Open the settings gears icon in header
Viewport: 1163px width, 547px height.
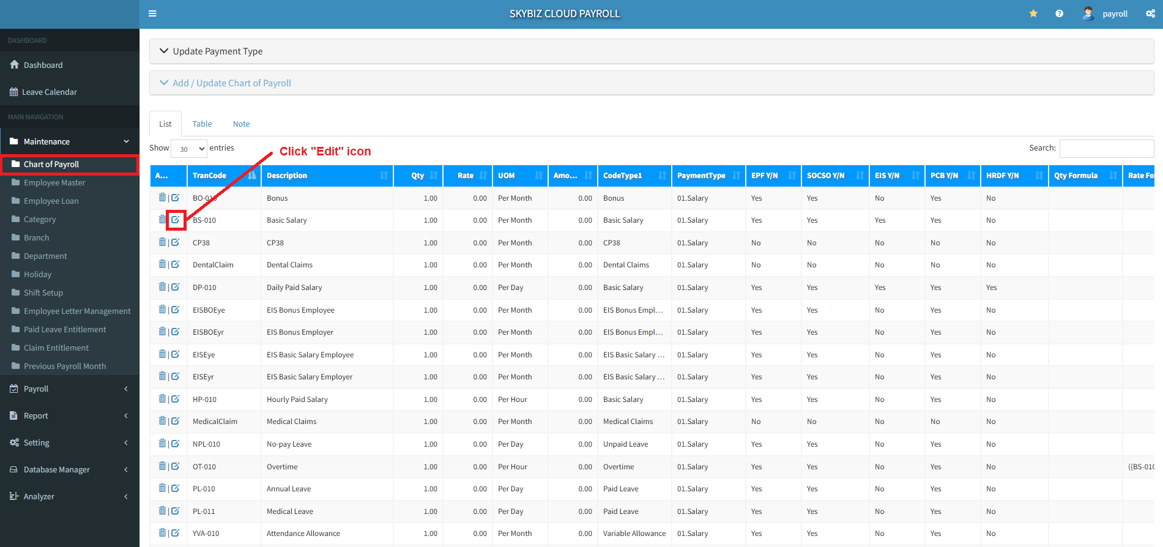tap(1150, 13)
